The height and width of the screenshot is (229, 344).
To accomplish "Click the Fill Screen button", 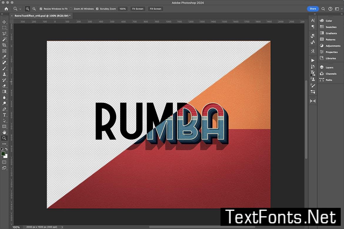I will [x=156, y=9].
